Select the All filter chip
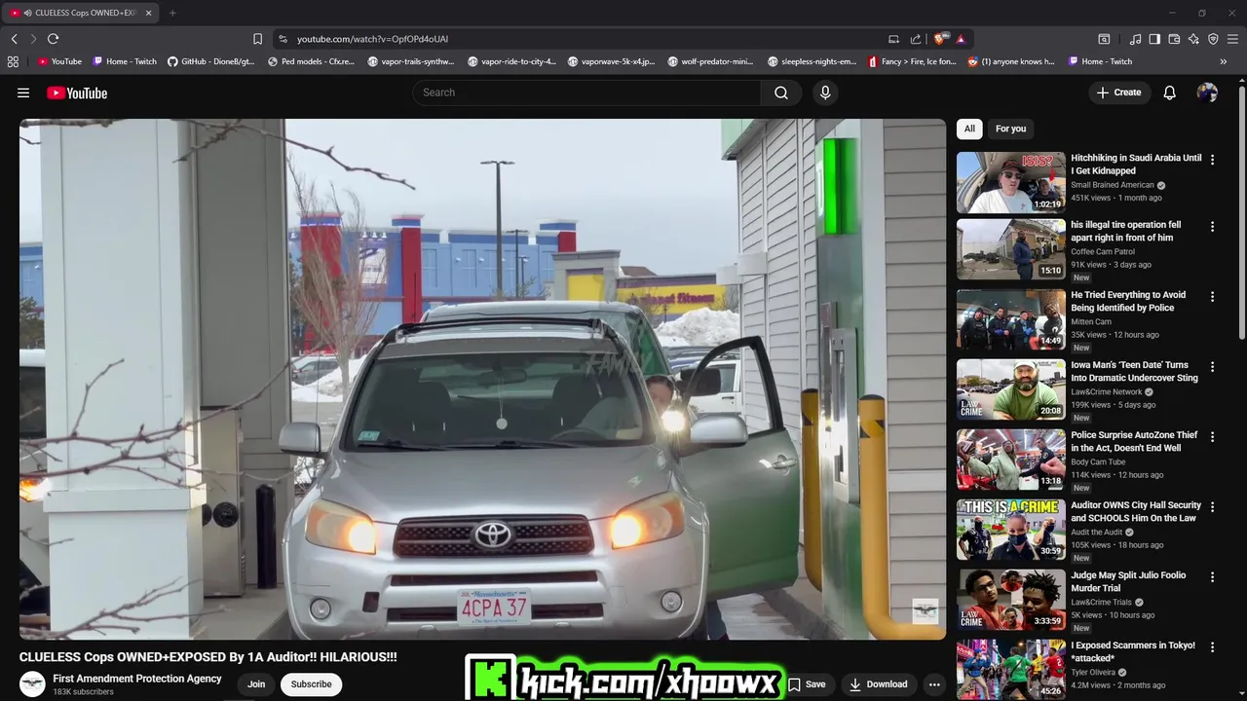1247x701 pixels. click(x=969, y=129)
